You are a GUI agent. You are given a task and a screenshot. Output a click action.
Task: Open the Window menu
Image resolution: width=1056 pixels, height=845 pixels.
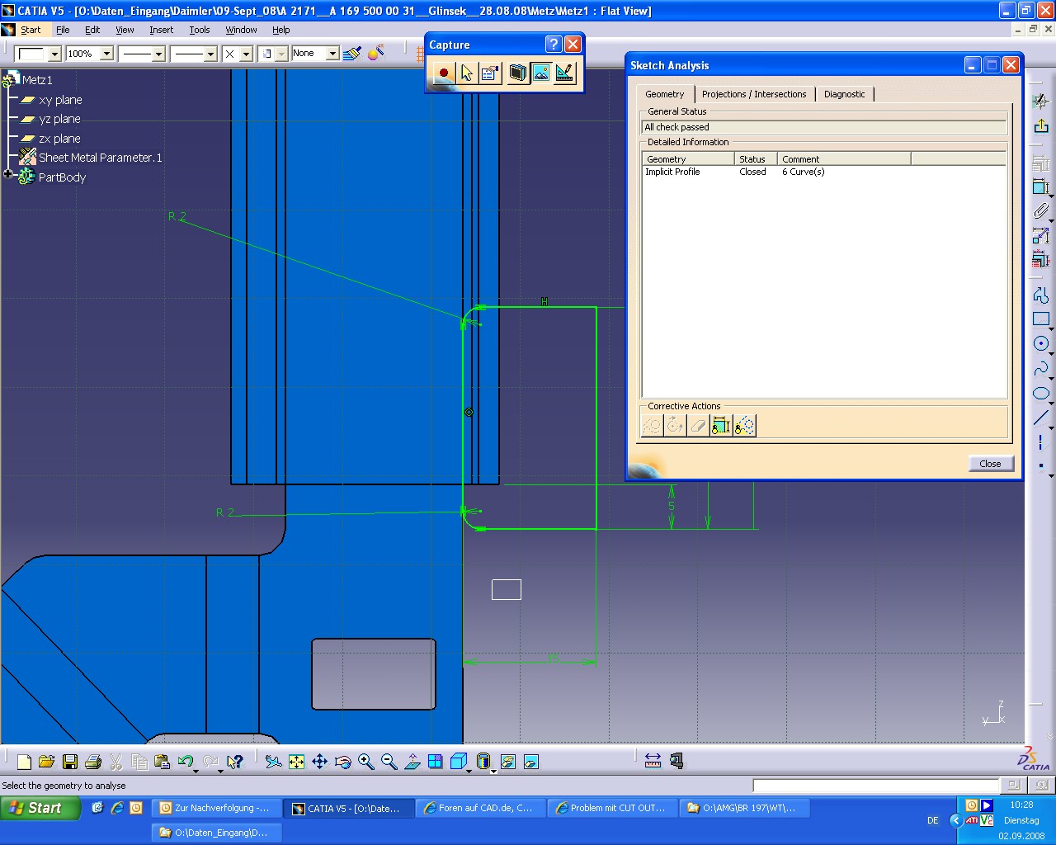point(241,30)
